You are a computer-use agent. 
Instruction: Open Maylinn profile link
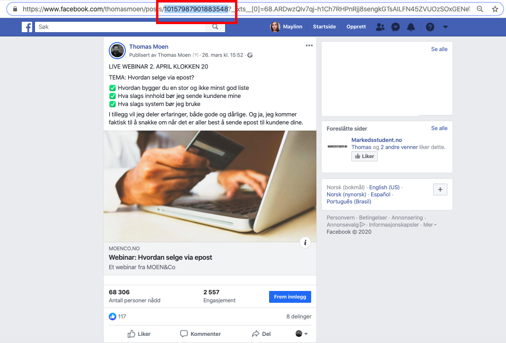click(x=286, y=27)
